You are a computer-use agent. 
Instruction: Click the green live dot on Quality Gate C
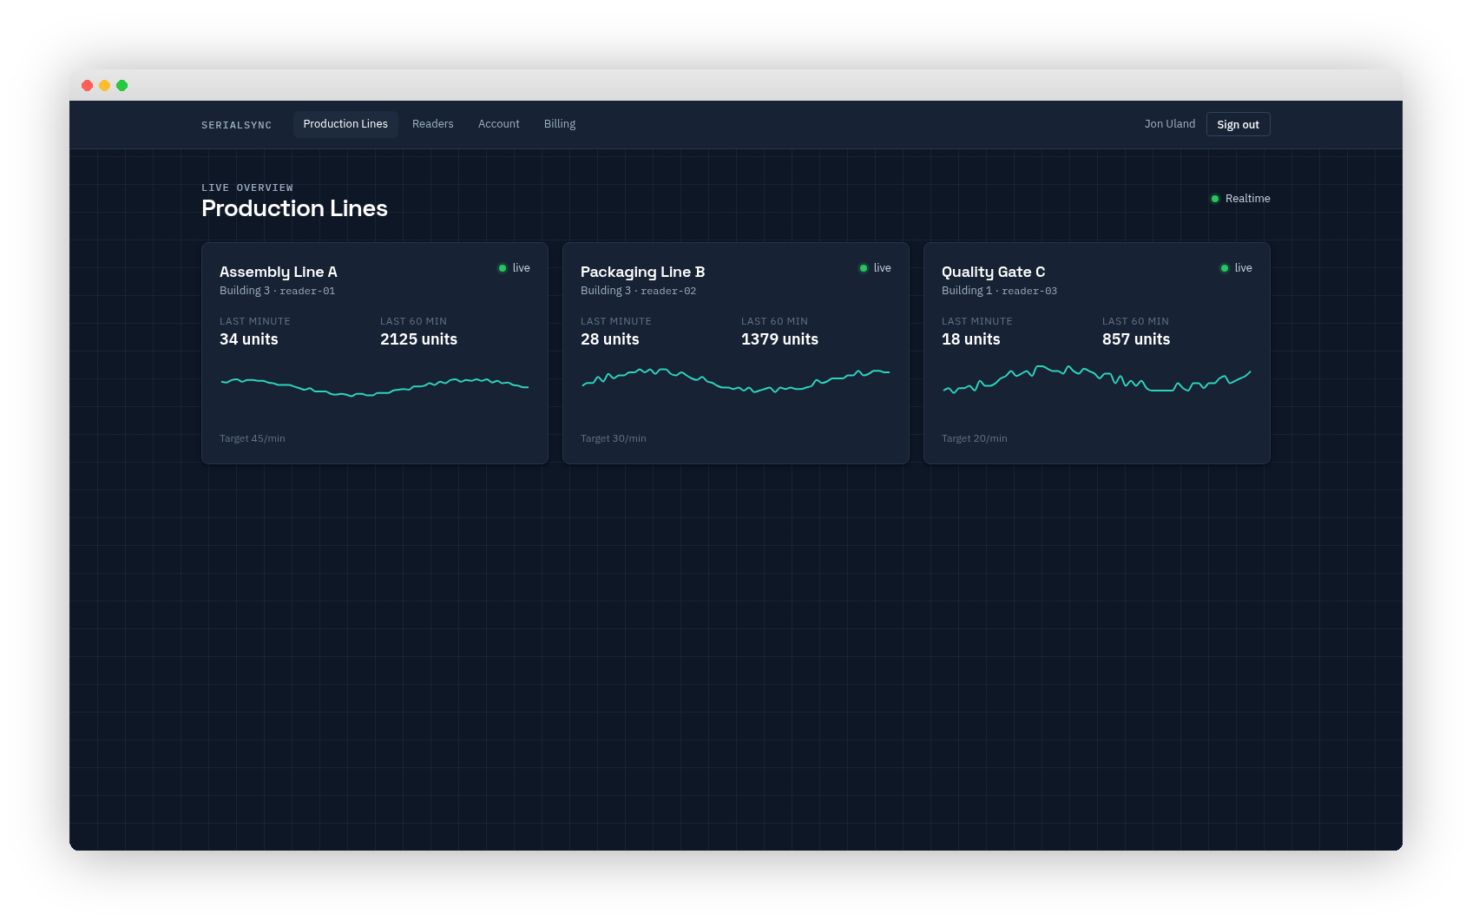point(1225,268)
